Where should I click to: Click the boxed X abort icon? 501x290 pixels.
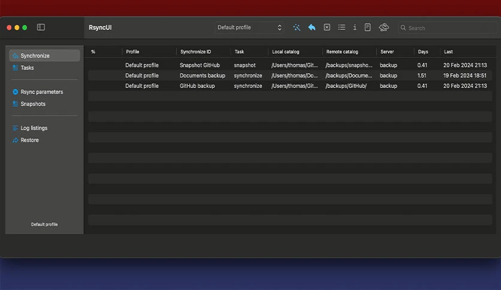[x=327, y=28]
